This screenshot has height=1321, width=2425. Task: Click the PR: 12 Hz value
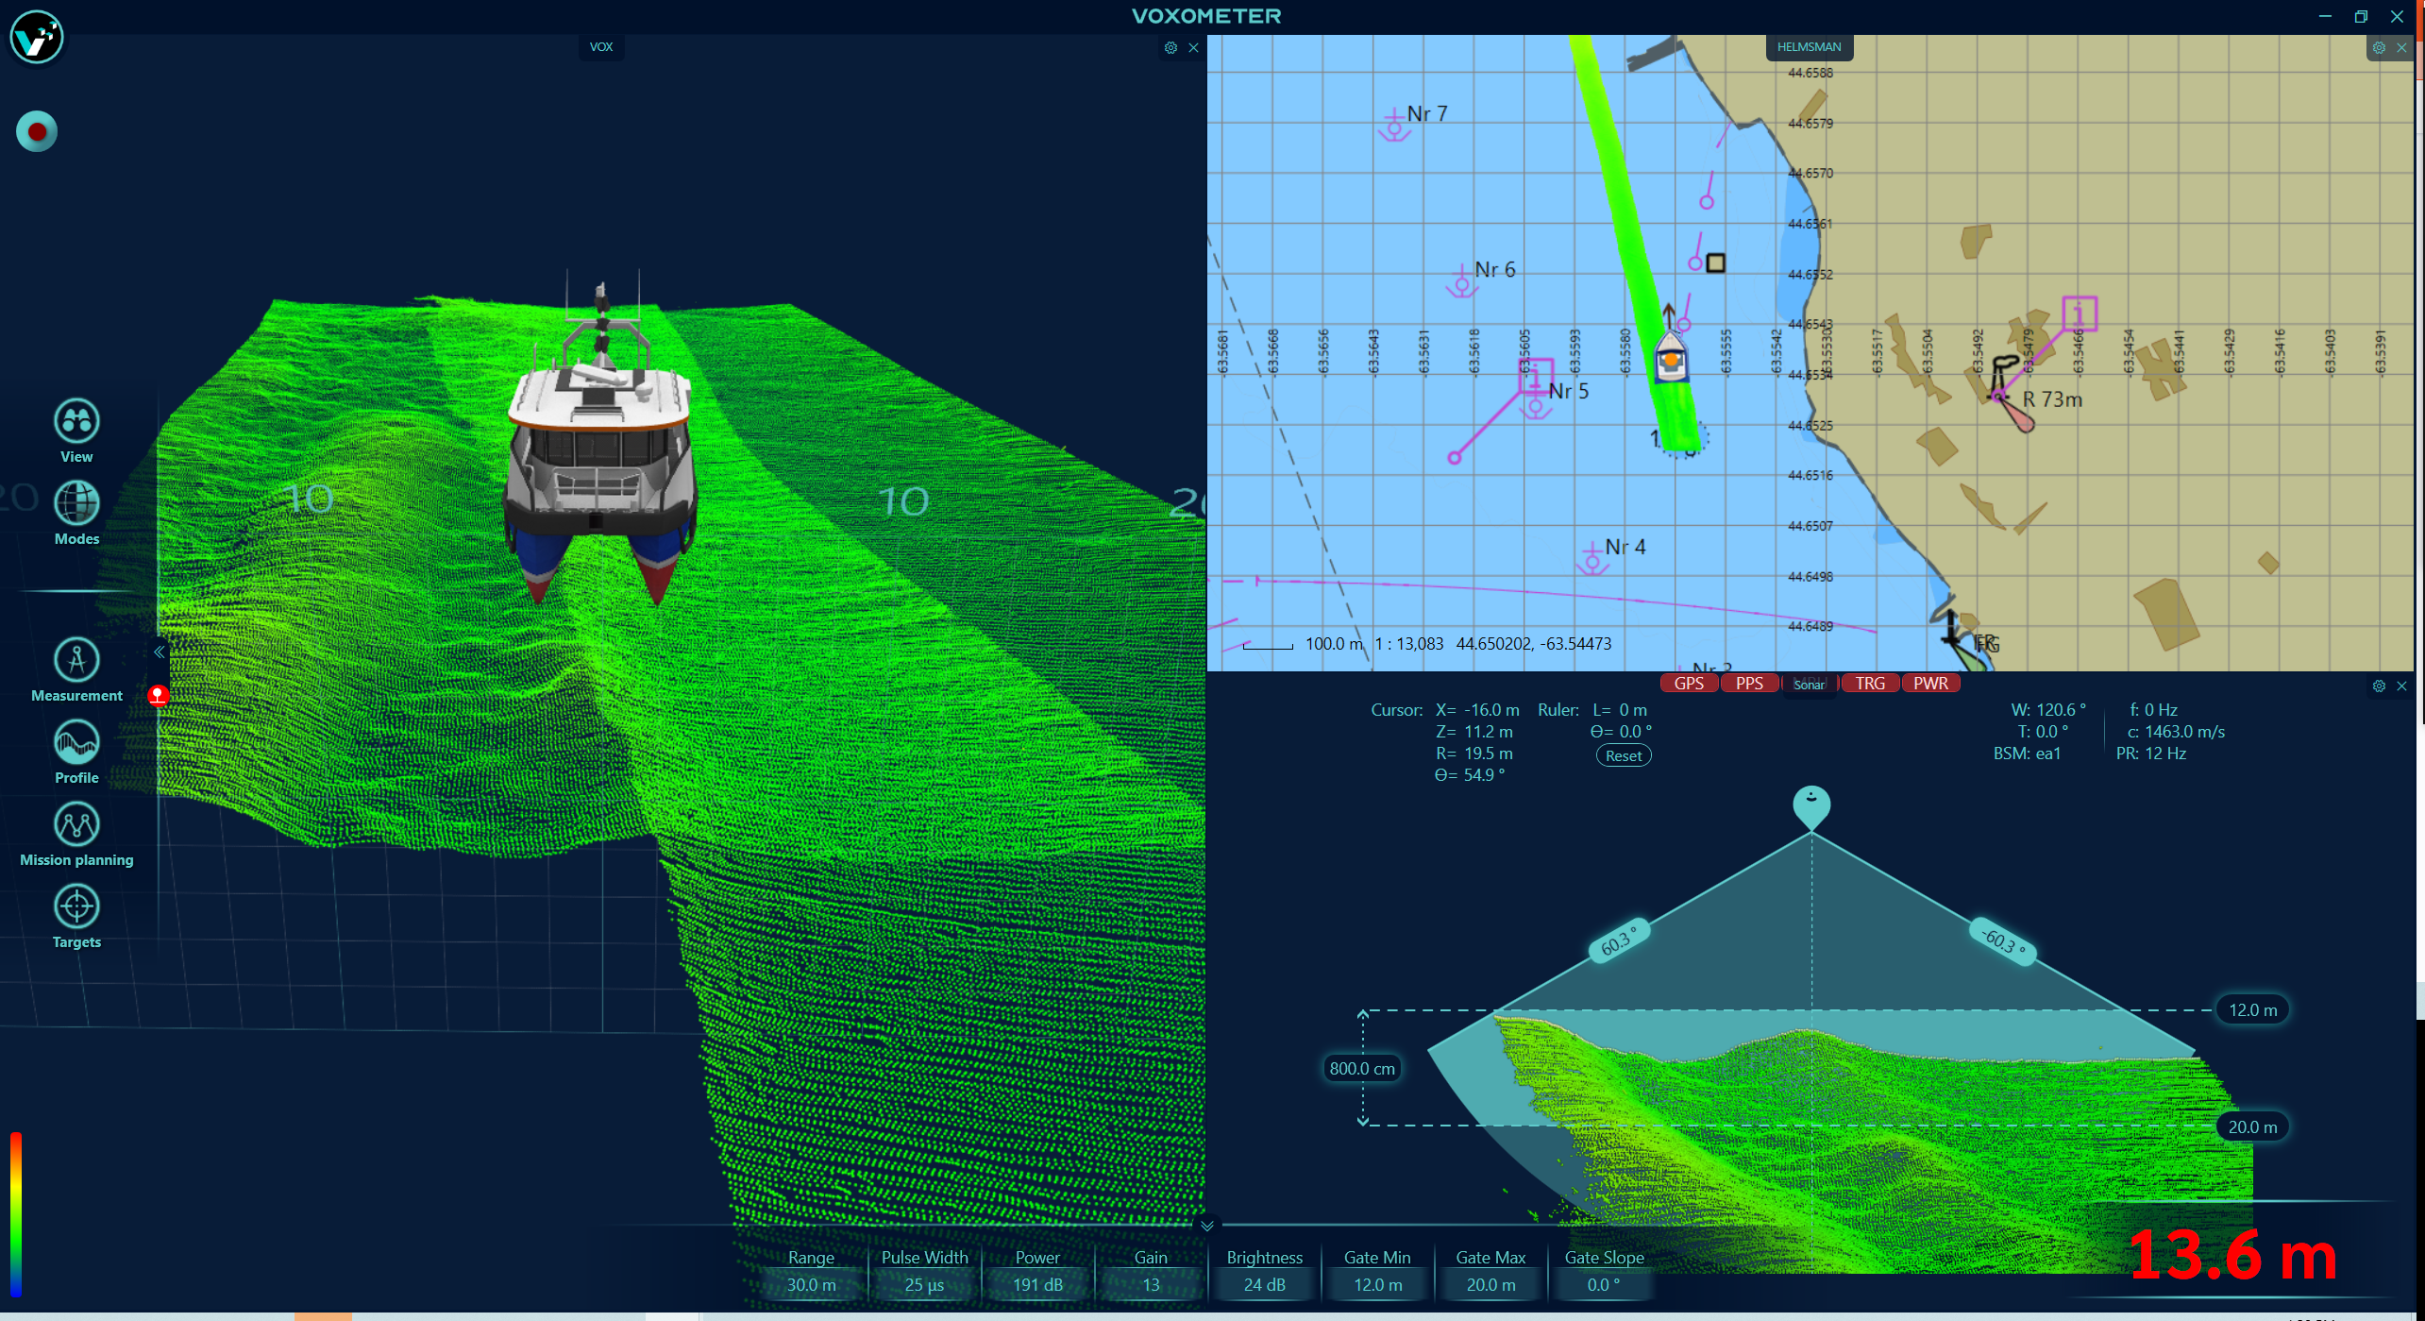(2150, 754)
